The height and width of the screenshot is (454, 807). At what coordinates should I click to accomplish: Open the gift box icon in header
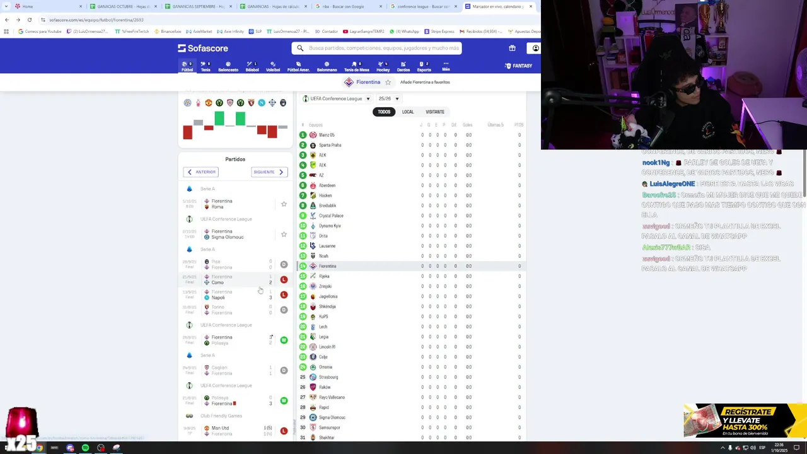pyautogui.click(x=512, y=48)
